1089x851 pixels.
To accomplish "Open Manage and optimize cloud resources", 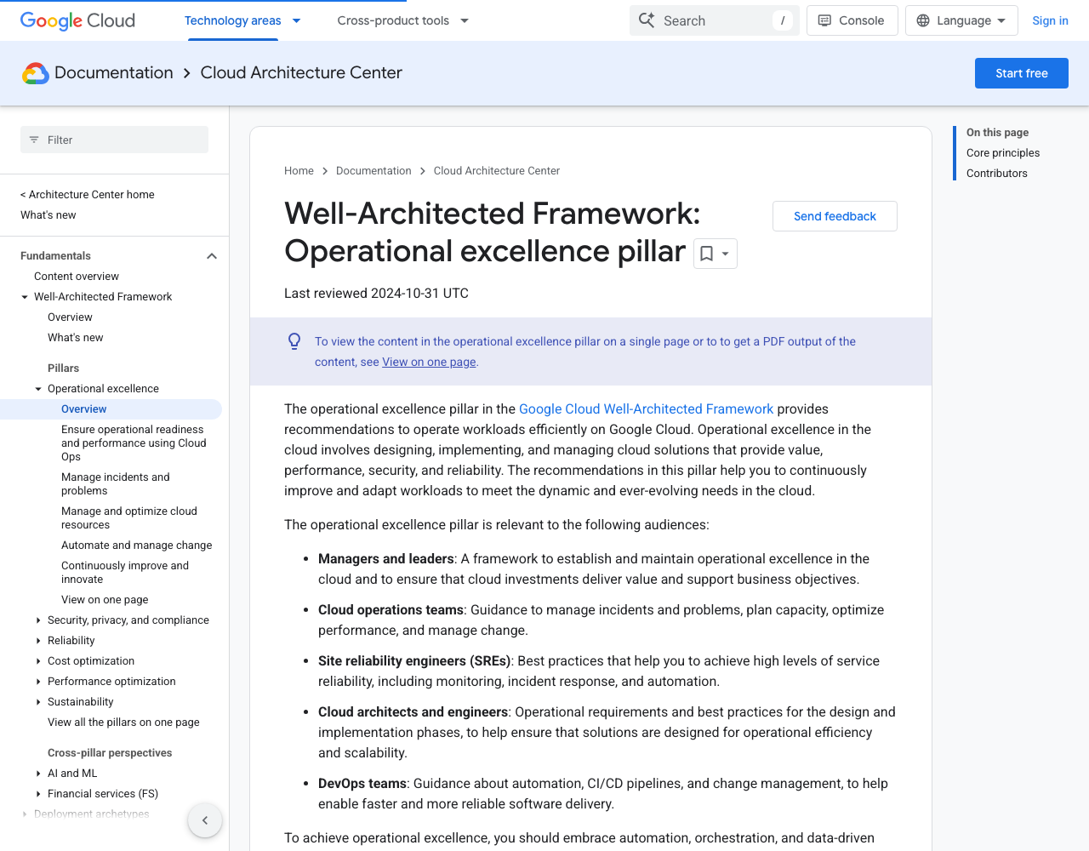I will click(129, 518).
